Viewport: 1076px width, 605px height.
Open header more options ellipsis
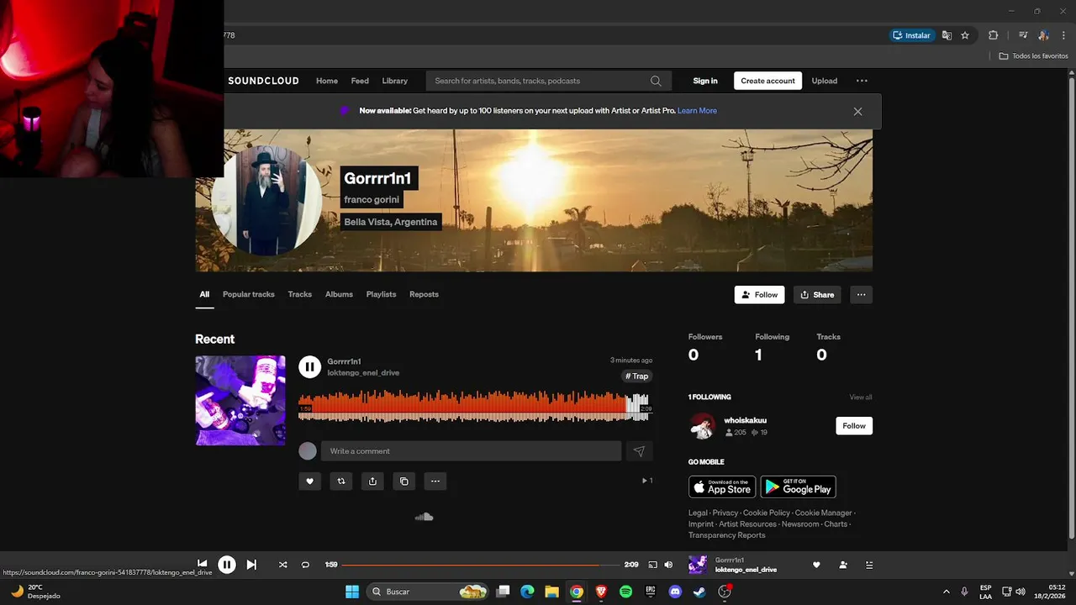pos(862,81)
